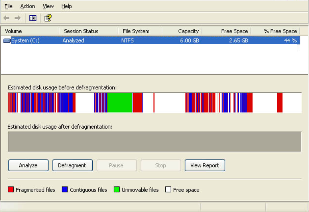Click the 'Contiguous files' legend label
This screenshot has height=212, width=309.
click(x=88, y=190)
